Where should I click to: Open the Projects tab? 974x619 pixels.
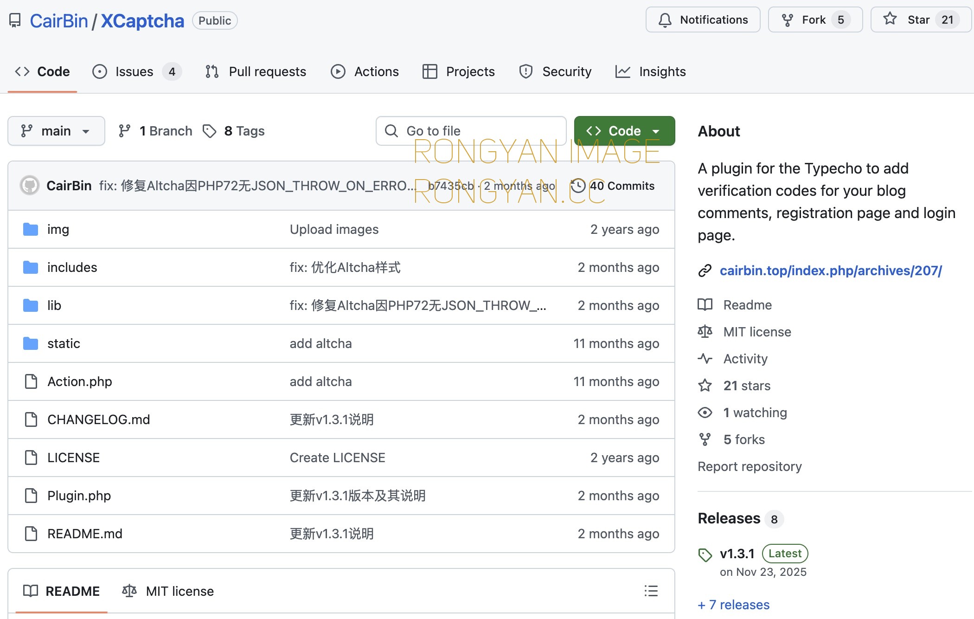pyautogui.click(x=459, y=71)
